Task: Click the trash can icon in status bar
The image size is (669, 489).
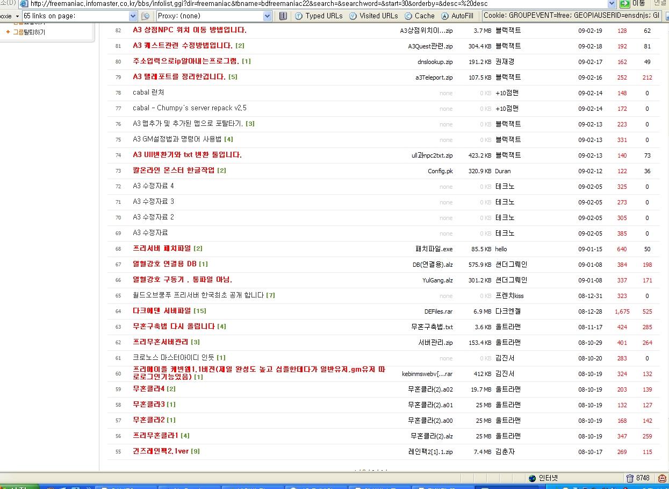Action: tap(630, 478)
